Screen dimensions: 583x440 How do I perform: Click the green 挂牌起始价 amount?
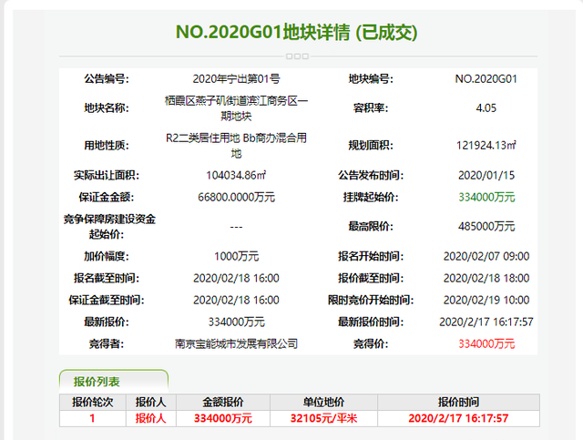(486, 197)
